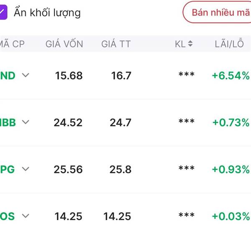This screenshot has width=251, height=251.
Task: Open the OS stock code link
Action: click(8, 216)
